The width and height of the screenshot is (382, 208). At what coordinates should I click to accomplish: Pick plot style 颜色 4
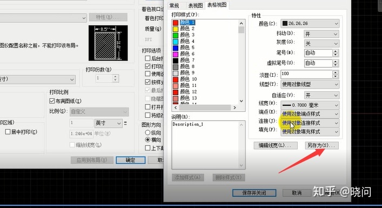[x=187, y=41]
